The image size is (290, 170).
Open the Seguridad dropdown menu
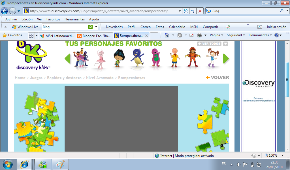(236, 35)
